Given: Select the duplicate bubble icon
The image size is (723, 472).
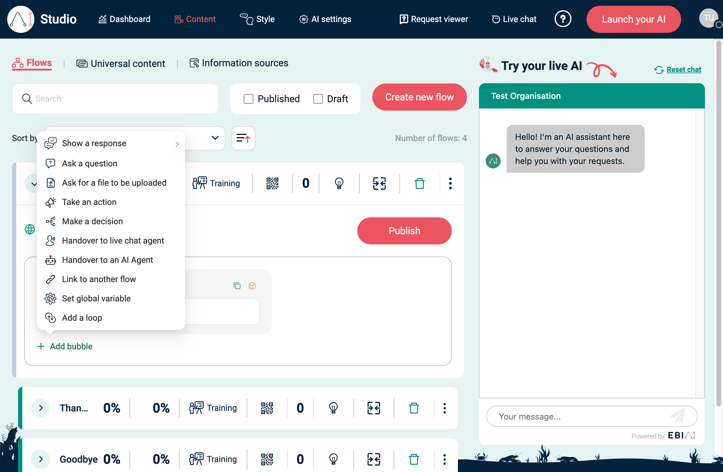Looking at the screenshot, I should coord(237,285).
